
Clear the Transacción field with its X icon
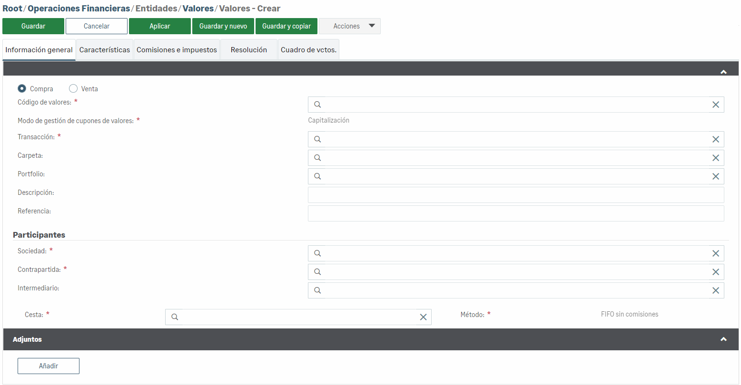(715, 139)
